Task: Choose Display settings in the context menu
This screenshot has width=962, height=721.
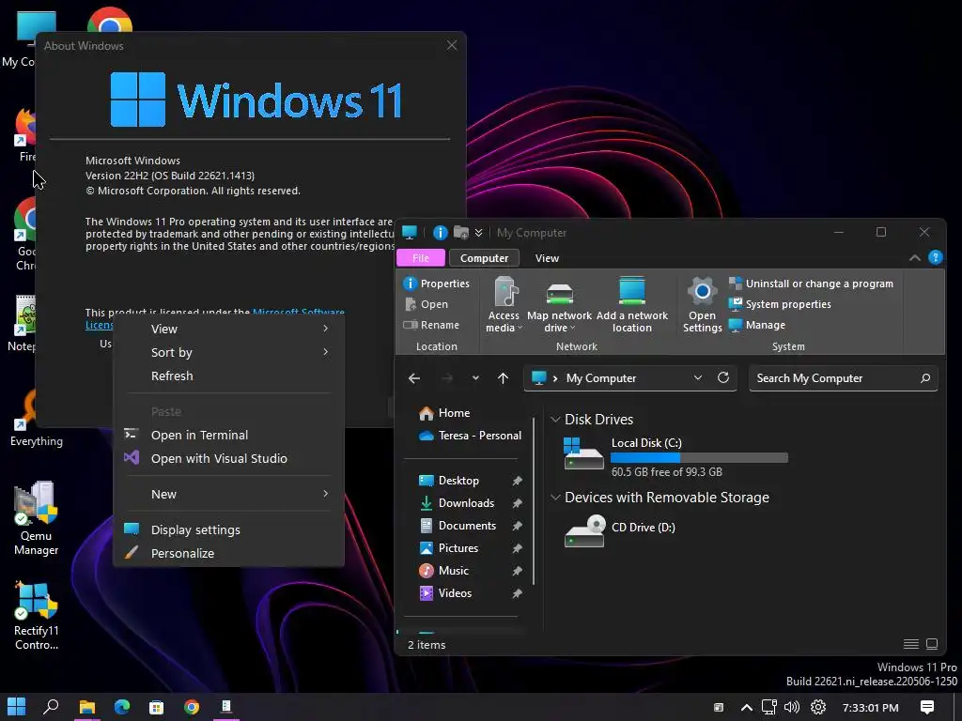Action: point(229,529)
